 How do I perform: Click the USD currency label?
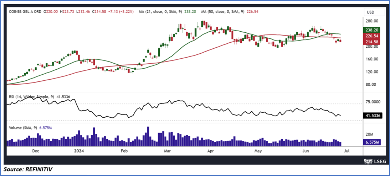370,12
